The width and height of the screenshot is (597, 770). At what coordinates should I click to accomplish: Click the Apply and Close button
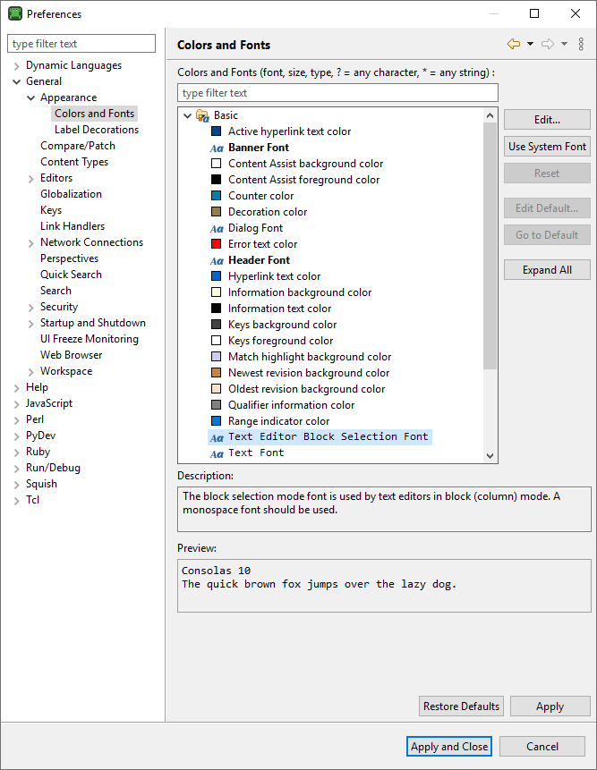point(449,747)
